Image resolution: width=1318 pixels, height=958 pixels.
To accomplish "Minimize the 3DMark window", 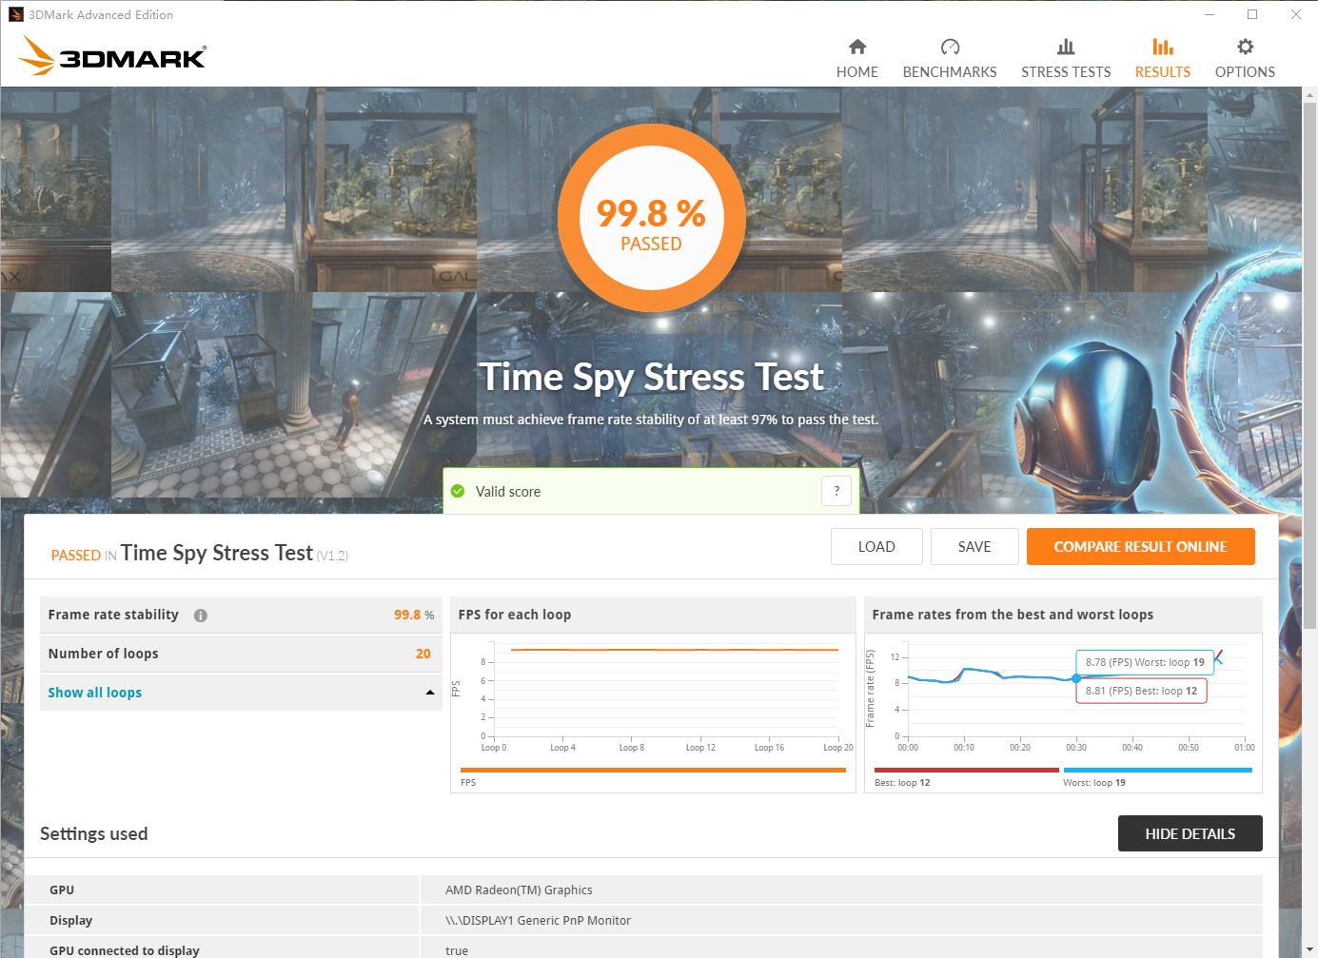I will point(1210,14).
